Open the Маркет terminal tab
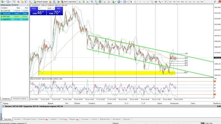The image size is (221, 124). [74, 119]
